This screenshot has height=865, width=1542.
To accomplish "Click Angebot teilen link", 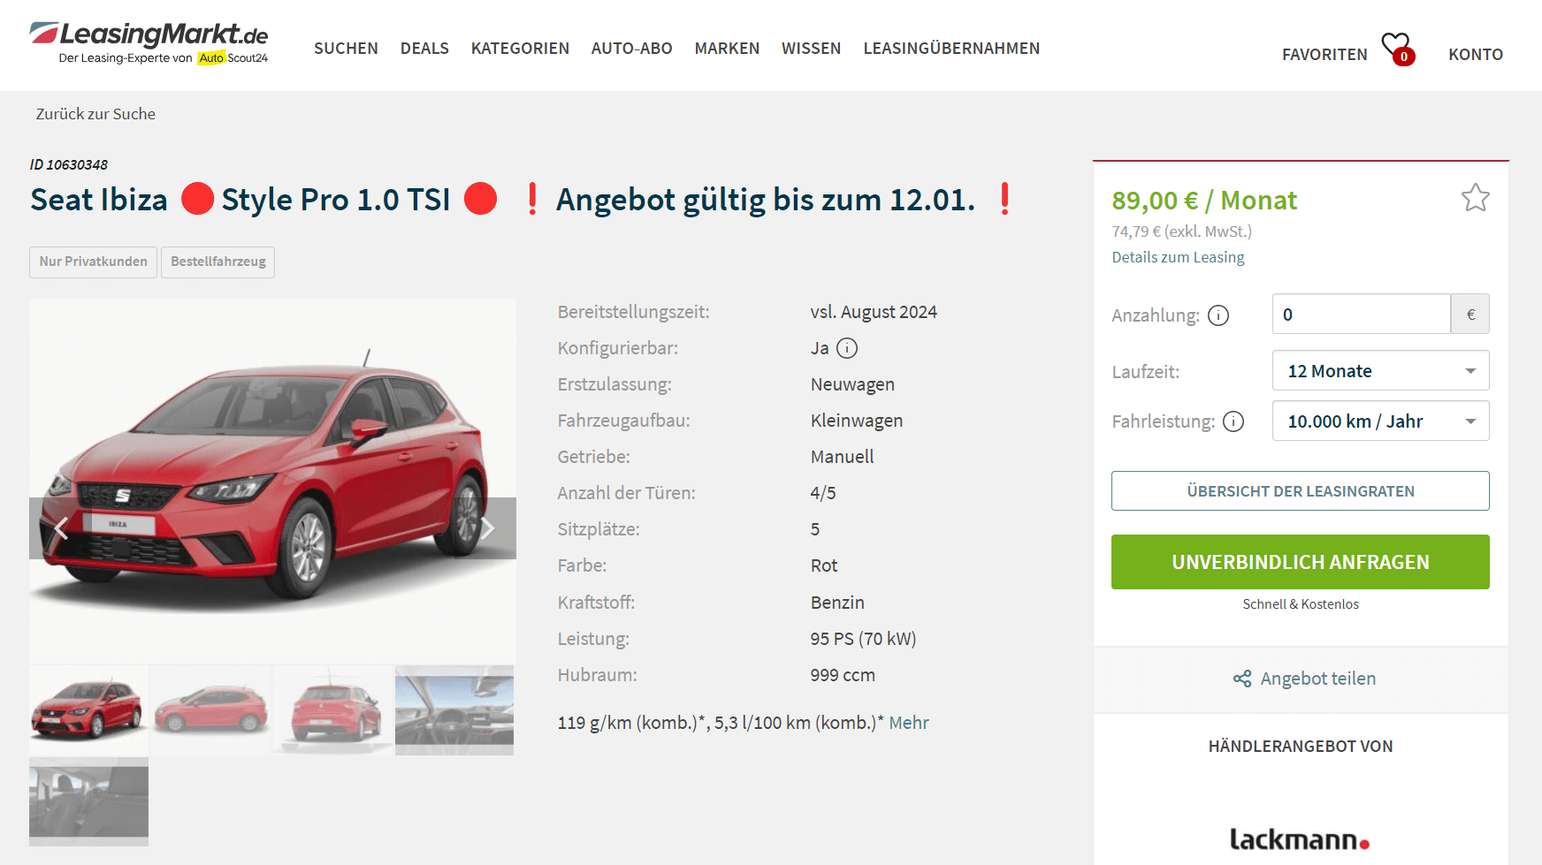I will click(1317, 679).
